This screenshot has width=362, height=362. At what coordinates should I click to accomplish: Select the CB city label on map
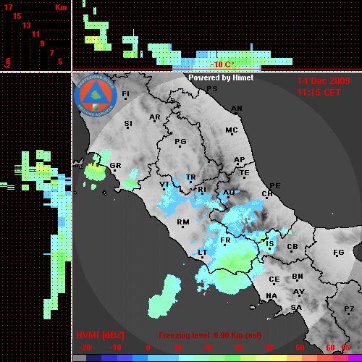click(292, 247)
